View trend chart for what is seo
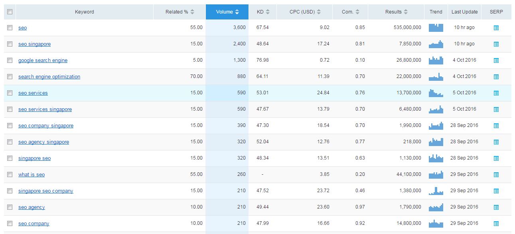 436,174
